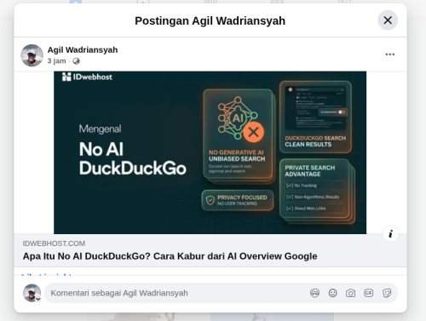Open Agil Wadriansyah's profile picture in post header
Viewport: 426px width, 321px height.
(x=32, y=55)
